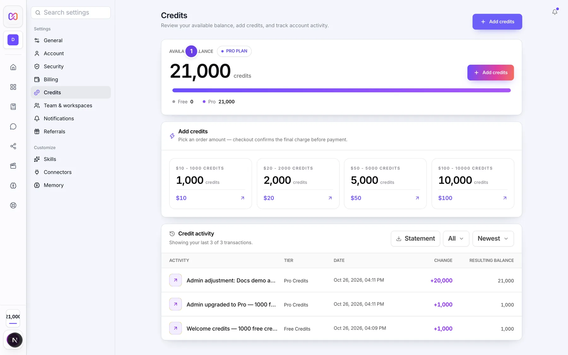Click the PRO PLAN badge
568x355 pixels.
tap(234, 51)
